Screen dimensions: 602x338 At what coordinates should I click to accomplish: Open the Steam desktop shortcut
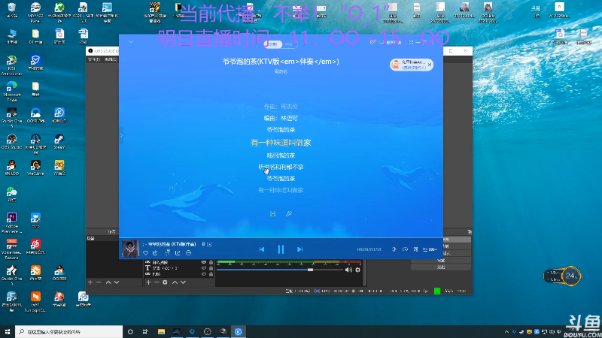(x=59, y=141)
